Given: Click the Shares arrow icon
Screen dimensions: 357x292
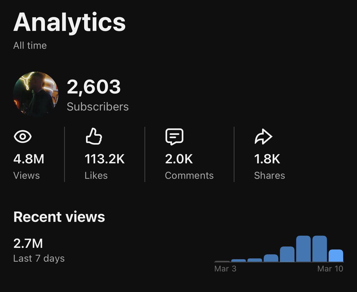Looking at the screenshot, I should 263,137.
